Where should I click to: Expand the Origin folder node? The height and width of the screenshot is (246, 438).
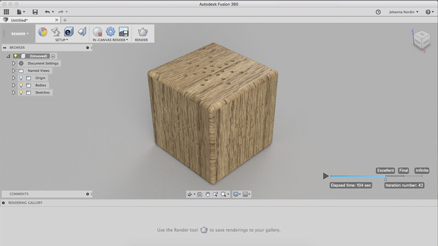click(x=13, y=78)
